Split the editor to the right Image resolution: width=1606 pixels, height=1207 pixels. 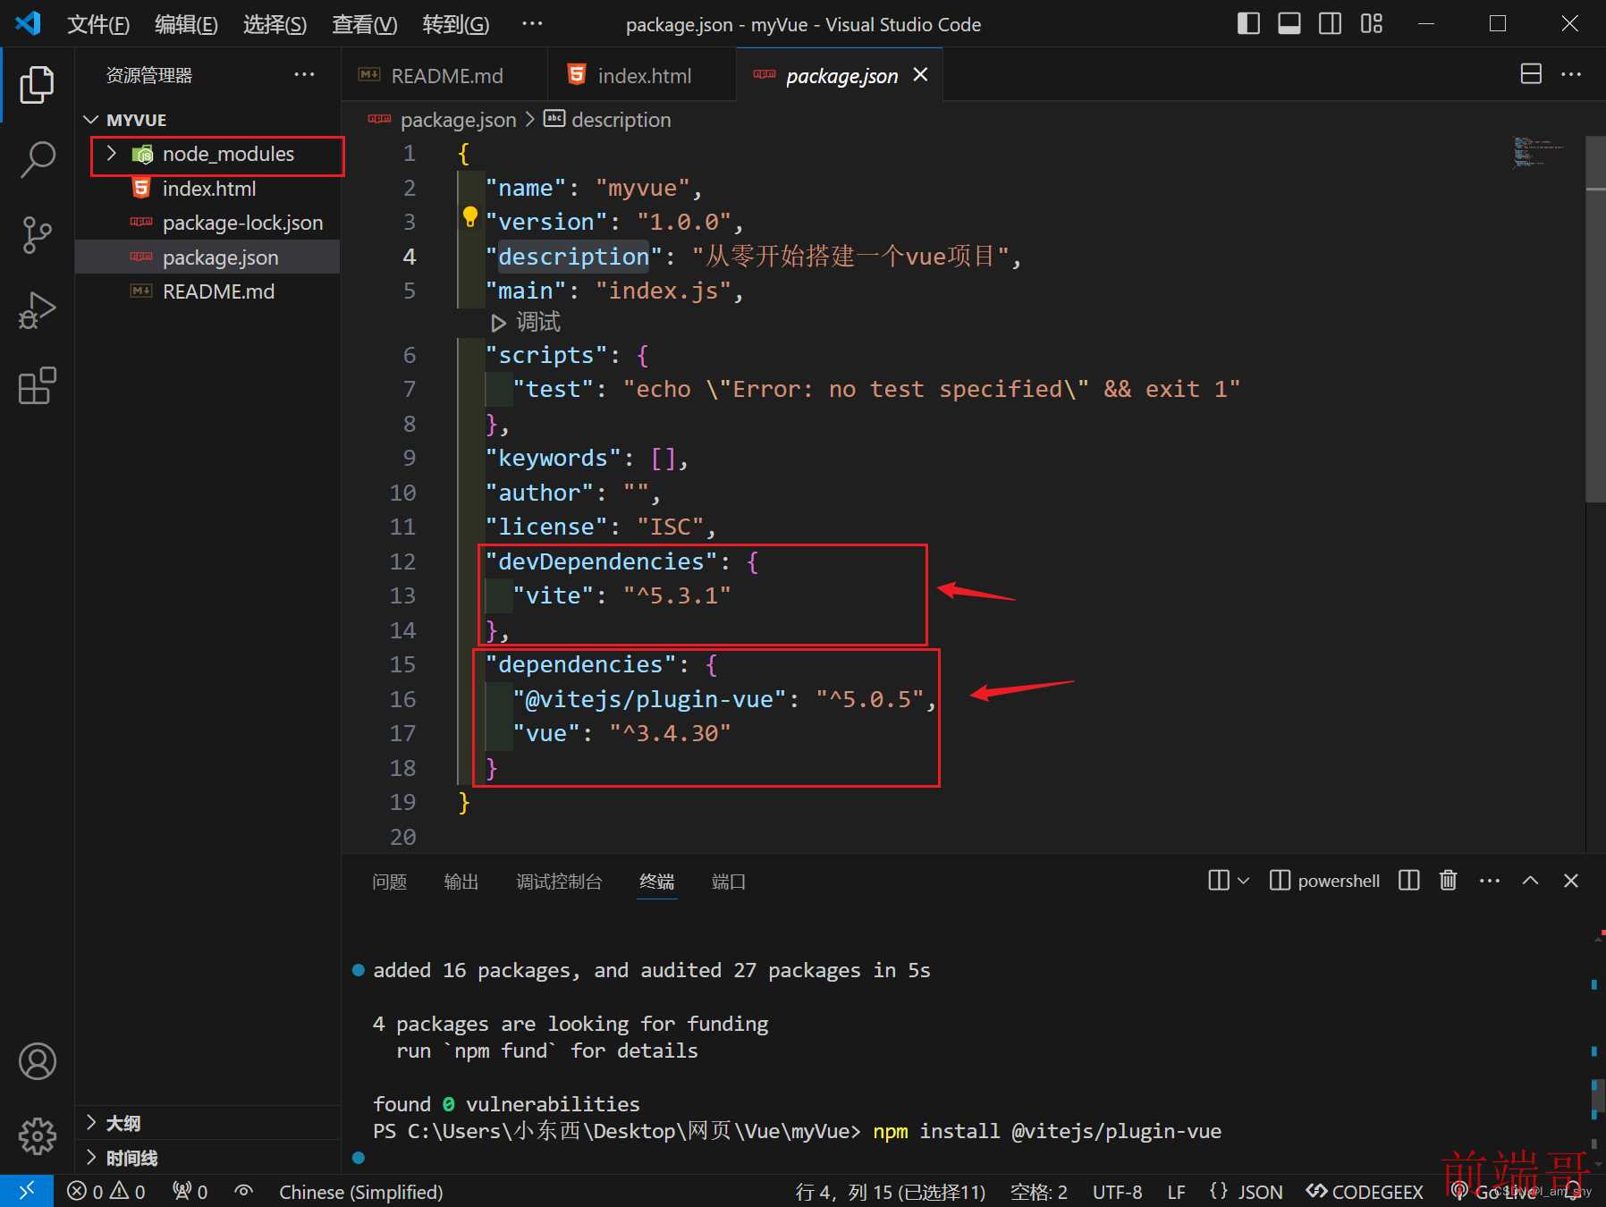1531,74
